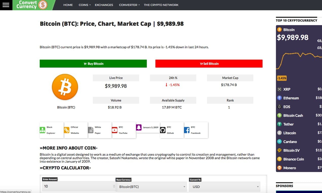Click the Cardano icon in sidebar

click(279, 142)
